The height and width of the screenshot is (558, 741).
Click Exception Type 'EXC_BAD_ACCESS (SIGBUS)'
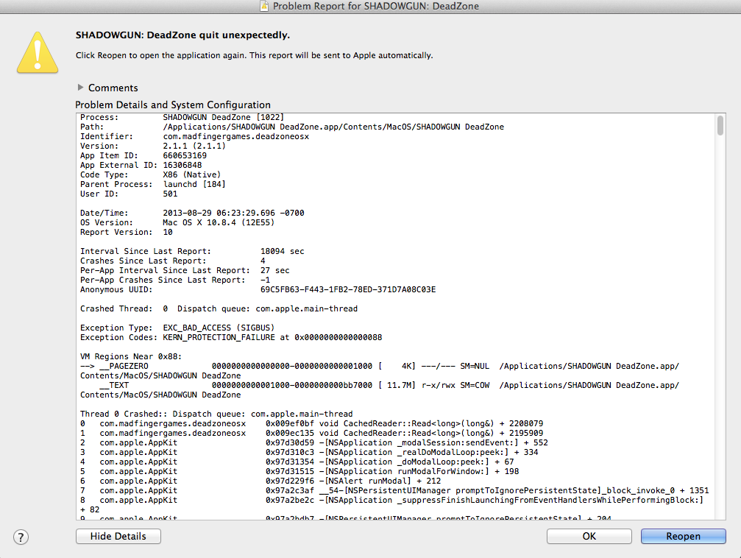(219, 328)
